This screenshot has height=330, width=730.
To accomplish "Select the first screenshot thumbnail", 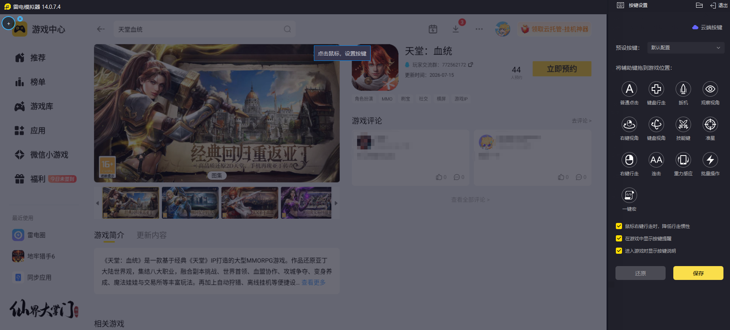I will pyautogui.click(x=131, y=203).
